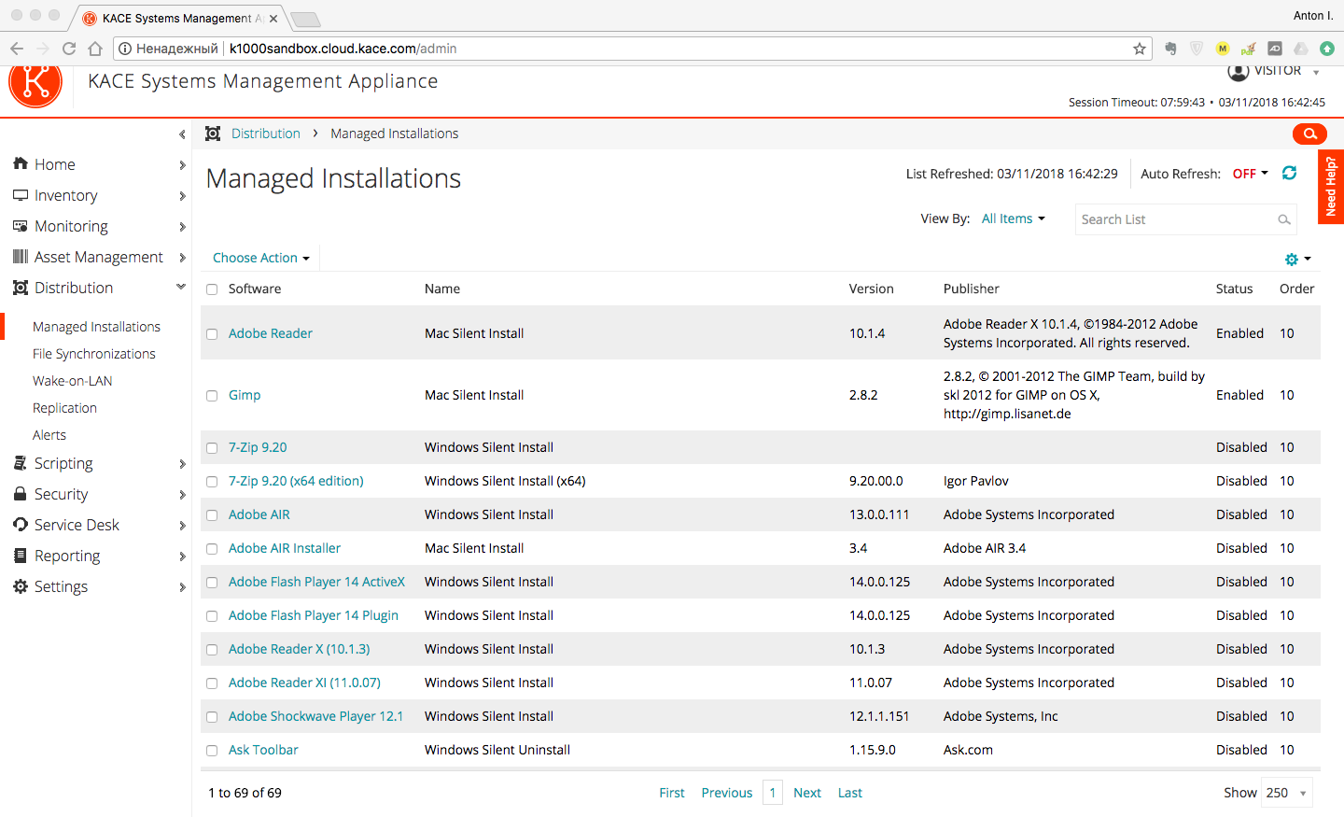Check the 7-Zip 9.20 (x64 edition) checkbox
1344x817 pixels.
click(x=212, y=482)
